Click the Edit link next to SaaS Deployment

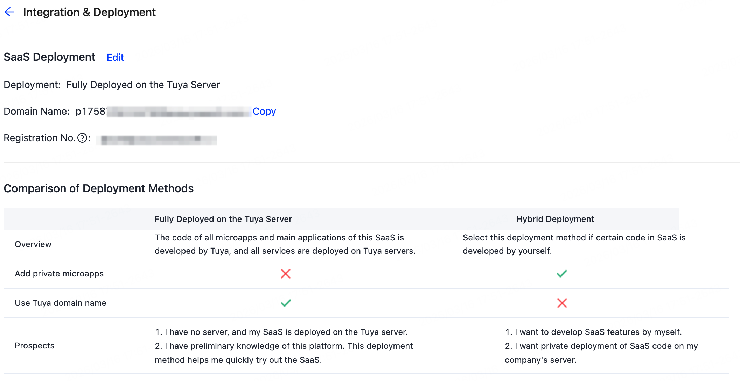coord(115,57)
